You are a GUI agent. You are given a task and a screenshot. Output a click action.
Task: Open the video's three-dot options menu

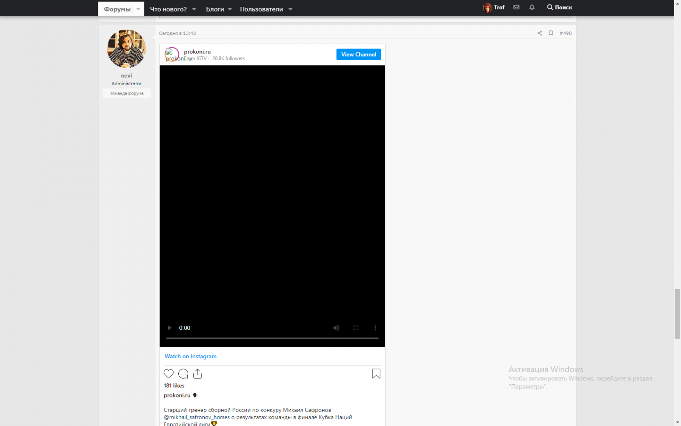coord(375,328)
